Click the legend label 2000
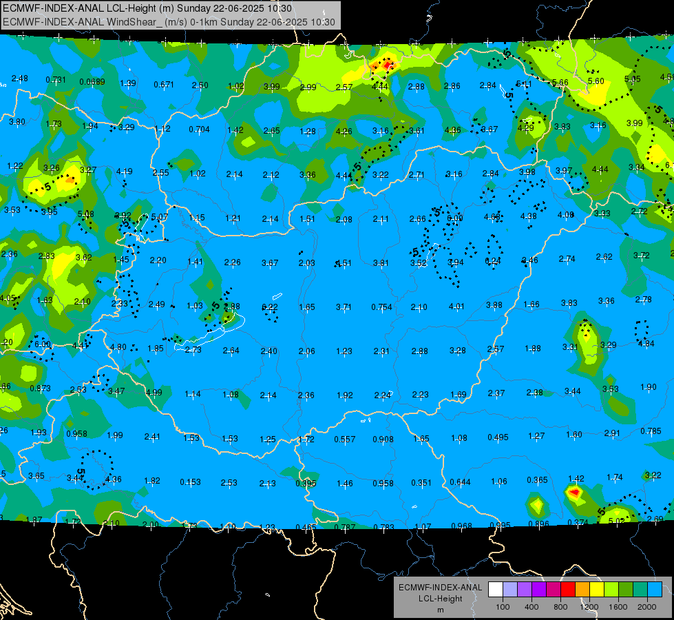The height and width of the screenshot is (620, 674). coord(646,607)
